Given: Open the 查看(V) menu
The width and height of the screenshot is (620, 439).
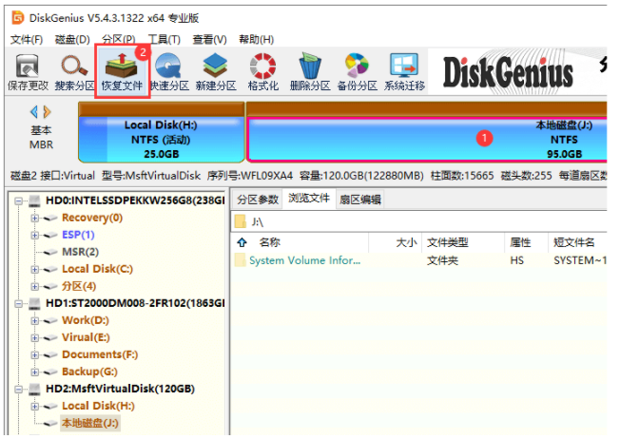Looking at the screenshot, I should 209,40.
